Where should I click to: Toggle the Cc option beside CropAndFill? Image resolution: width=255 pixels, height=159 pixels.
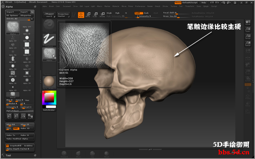(8, 145)
